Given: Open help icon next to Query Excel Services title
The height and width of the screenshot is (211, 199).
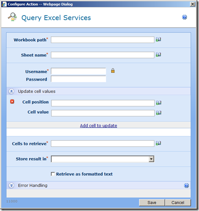Looking at the screenshot, I should tap(184, 17).
